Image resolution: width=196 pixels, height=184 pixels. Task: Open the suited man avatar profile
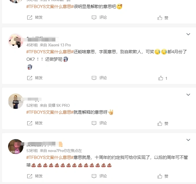click(x=16, y=101)
